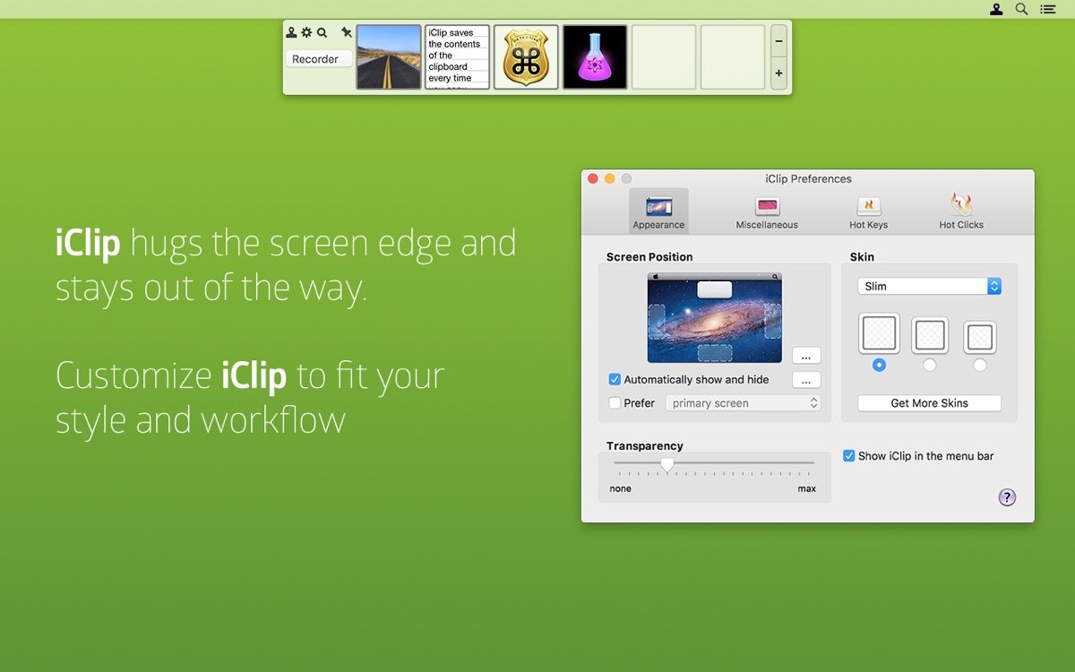Switch to the Miscellaneous tab

(x=767, y=211)
